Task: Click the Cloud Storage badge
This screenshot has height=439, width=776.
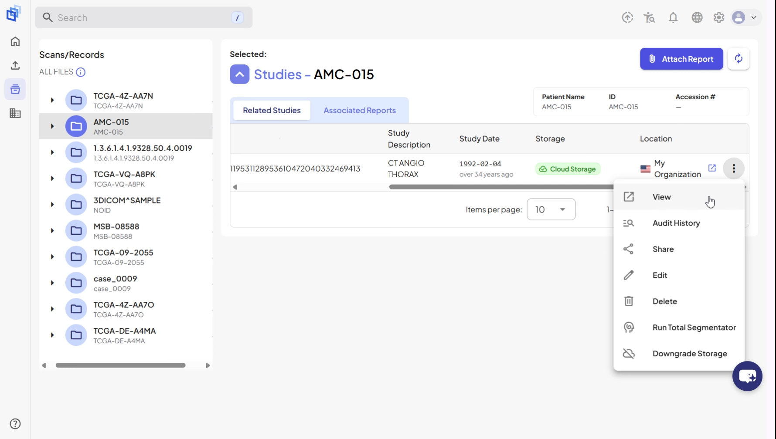Action: [568, 169]
